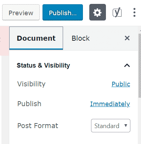Close the settings sidebar with X
The height and width of the screenshot is (144, 141).
[x=127, y=38]
